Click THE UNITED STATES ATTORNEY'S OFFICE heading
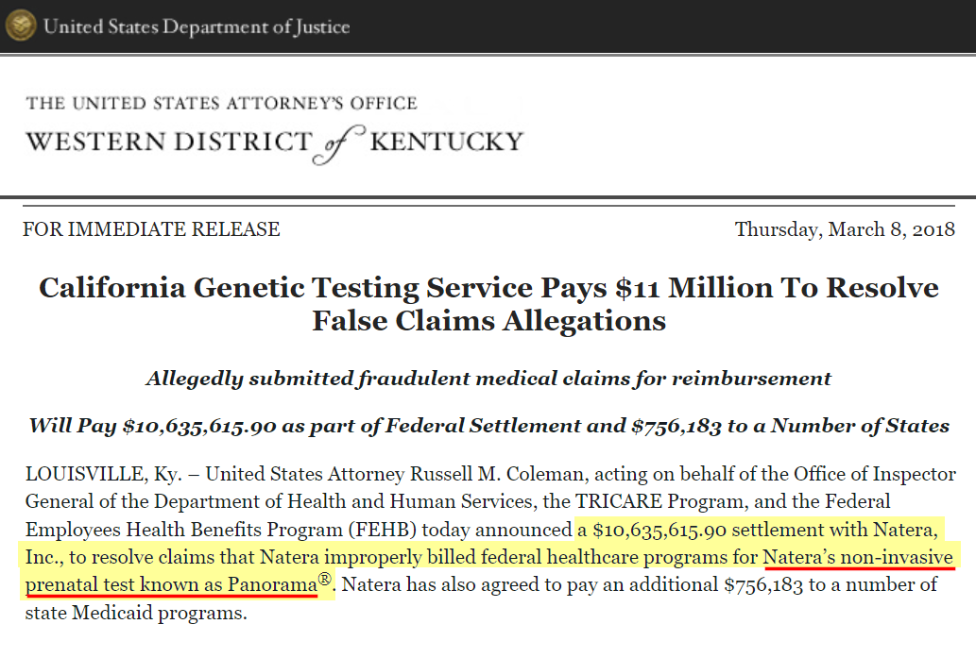 click(222, 103)
